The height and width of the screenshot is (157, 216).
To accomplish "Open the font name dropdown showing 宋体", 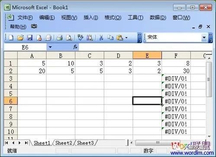I will pyautogui.click(x=204, y=38).
